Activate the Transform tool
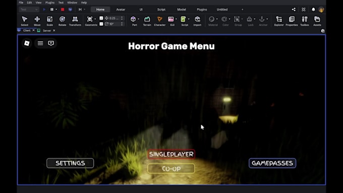 click(x=75, y=21)
